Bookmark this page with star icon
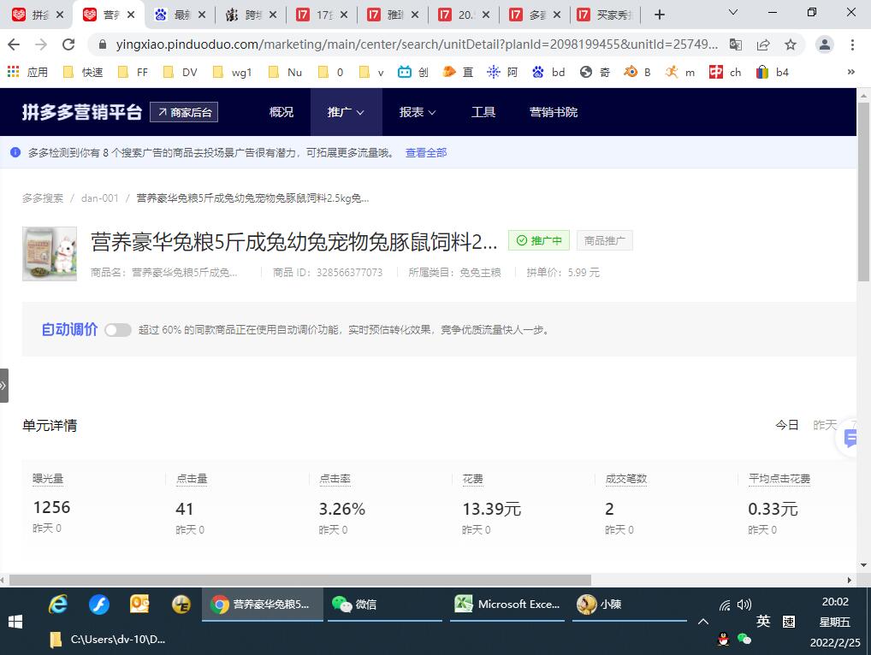This screenshot has width=871, height=655. (791, 44)
